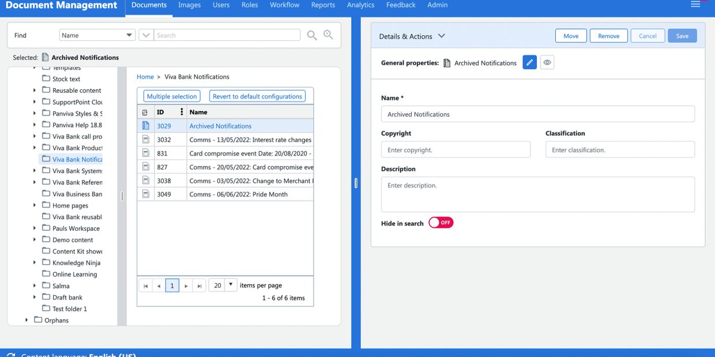The image size is (715, 357).
Task: Click the Remove button
Action: point(608,36)
